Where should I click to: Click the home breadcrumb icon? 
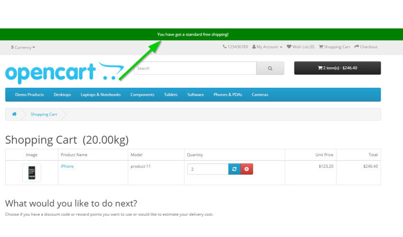tap(14, 114)
